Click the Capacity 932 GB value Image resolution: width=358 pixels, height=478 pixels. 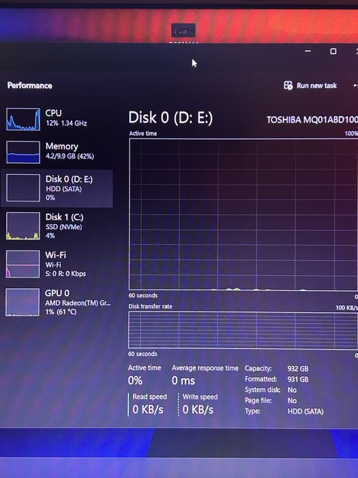298,368
